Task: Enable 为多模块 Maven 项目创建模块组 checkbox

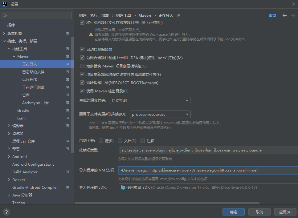Action: point(82,66)
